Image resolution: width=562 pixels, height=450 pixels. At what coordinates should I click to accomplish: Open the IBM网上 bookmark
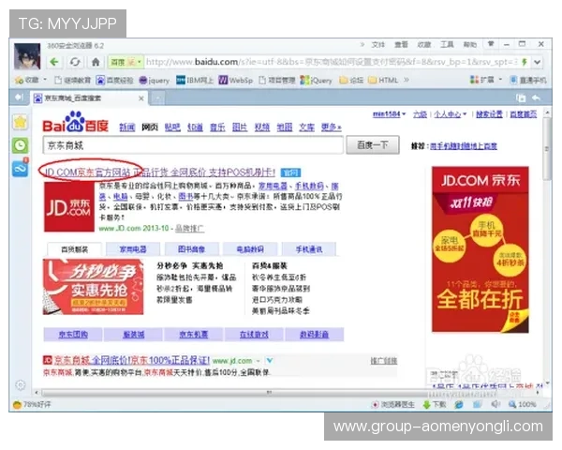[x=195, y=81]
